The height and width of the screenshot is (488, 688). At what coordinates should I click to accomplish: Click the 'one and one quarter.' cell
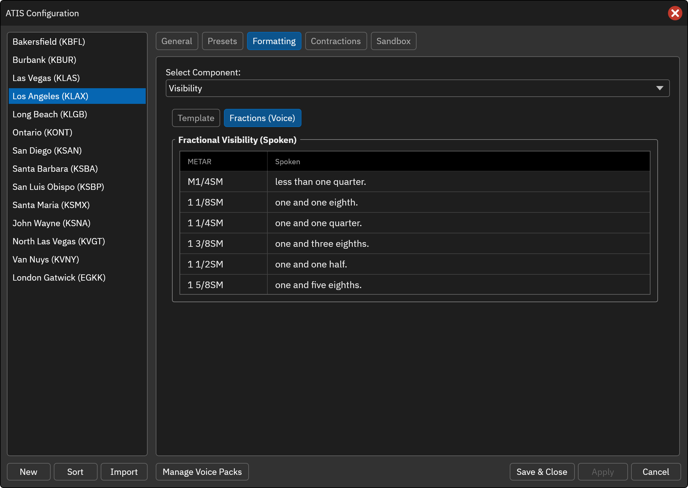458,223
